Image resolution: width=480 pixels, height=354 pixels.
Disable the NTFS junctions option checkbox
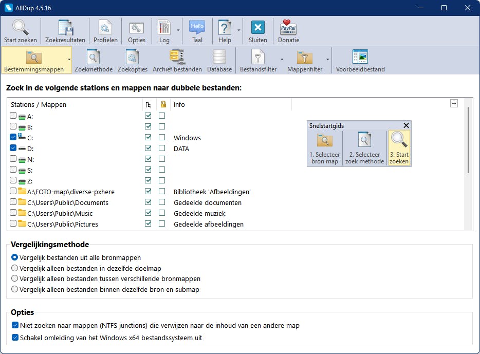[15, 325]
